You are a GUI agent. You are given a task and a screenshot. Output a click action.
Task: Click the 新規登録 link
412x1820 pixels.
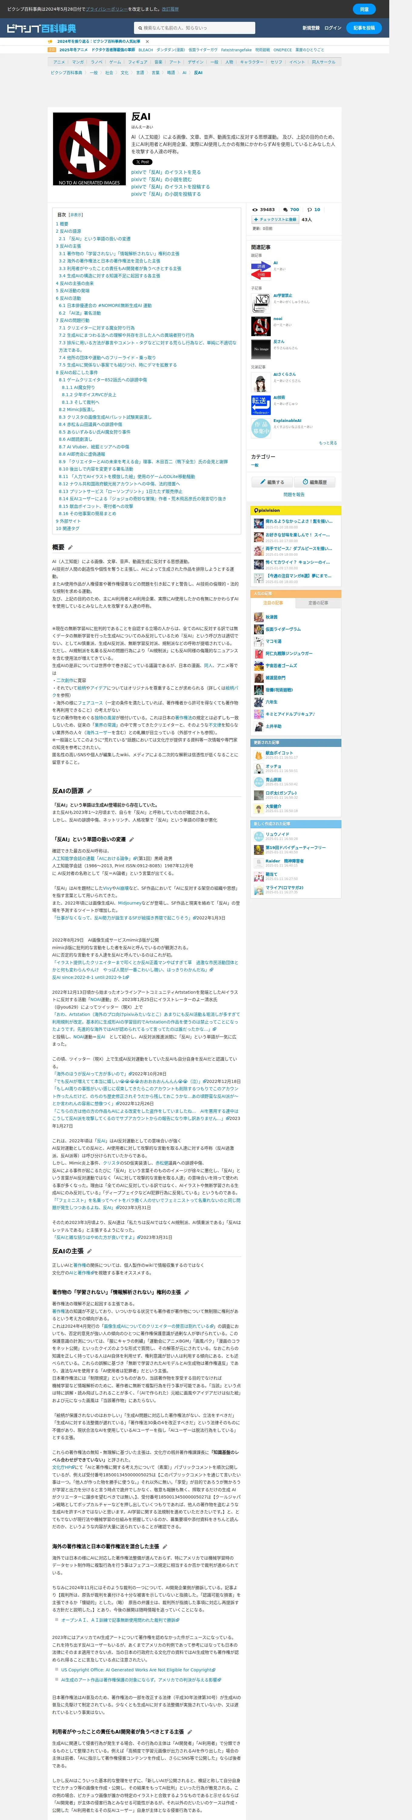coord(311,28)
